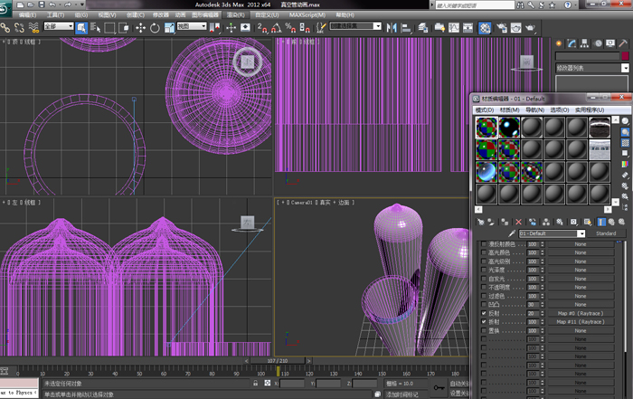
Task: Click the red X reset material icon
Action: coord(518,221)
